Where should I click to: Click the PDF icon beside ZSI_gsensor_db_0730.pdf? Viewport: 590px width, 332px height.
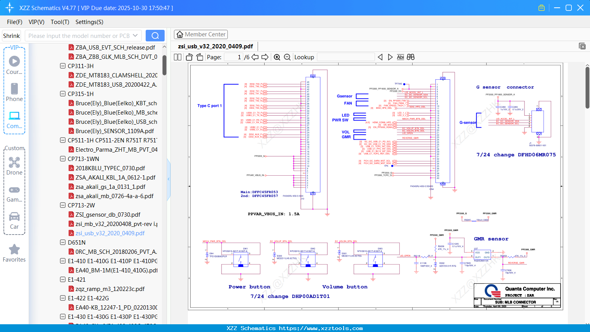tap(71, 214)
